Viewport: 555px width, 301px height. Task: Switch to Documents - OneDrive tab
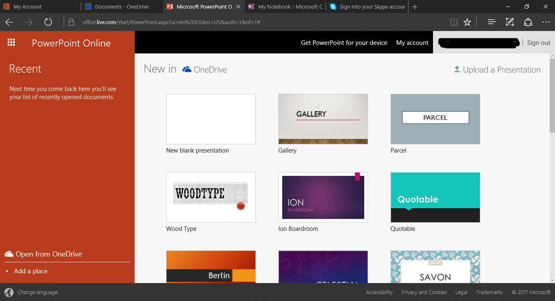tap(122, 7)
